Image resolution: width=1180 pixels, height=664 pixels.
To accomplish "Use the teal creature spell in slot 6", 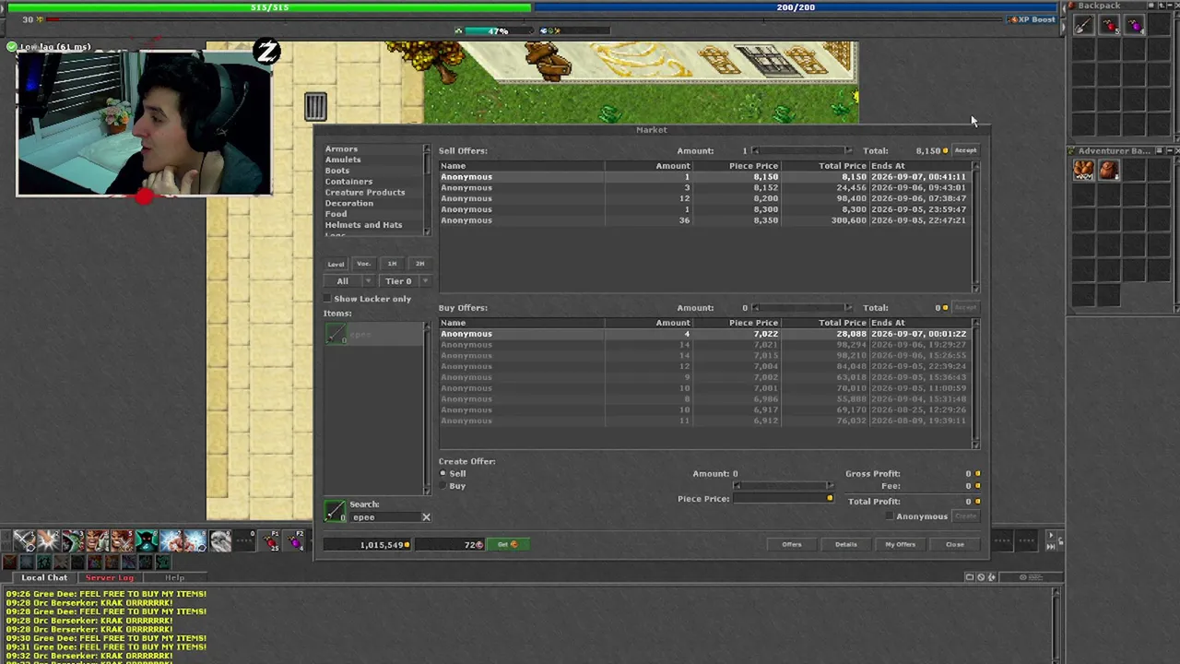I will pyautogui.click(x=146, y=540).
